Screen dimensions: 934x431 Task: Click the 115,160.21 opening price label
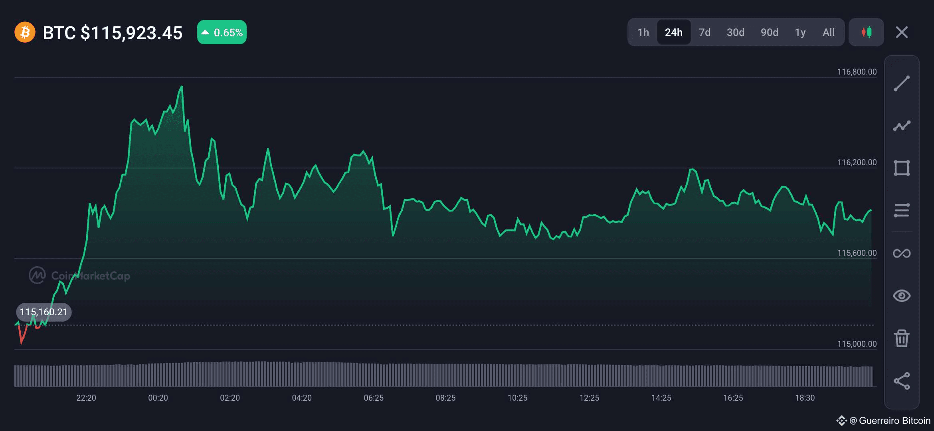tap(44, 312)
